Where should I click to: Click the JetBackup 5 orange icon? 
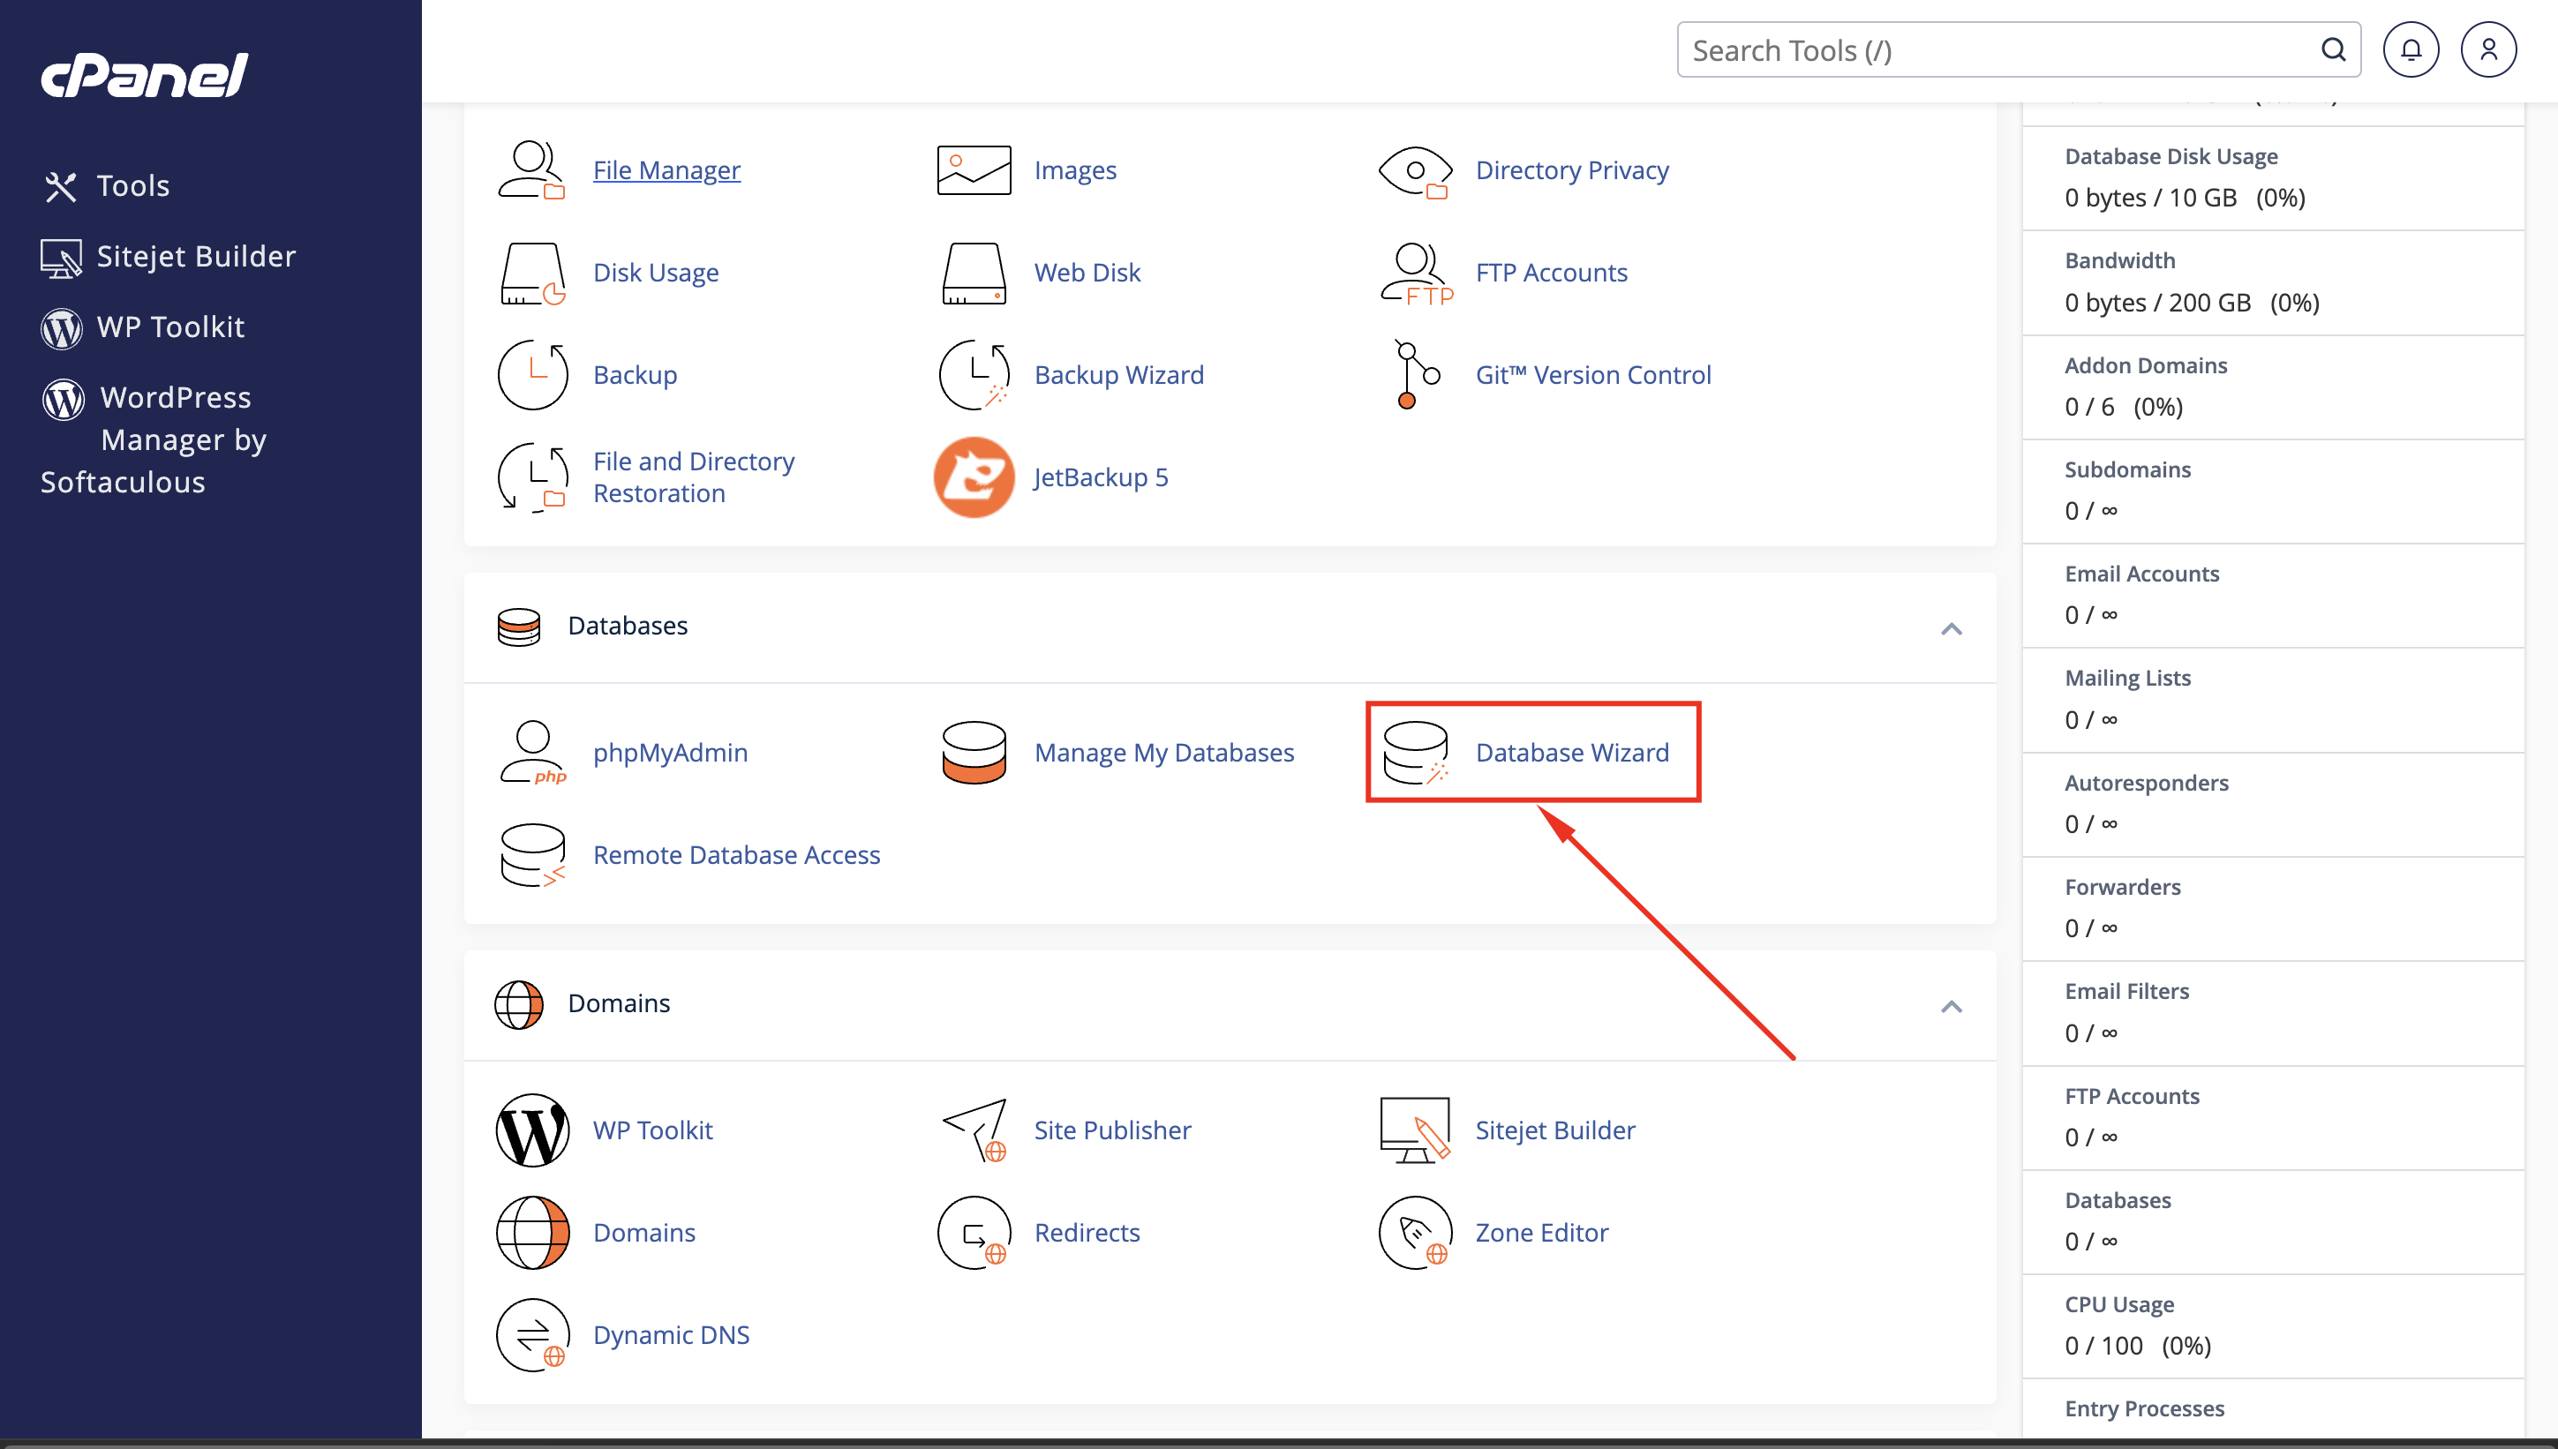tap(974, 477)
